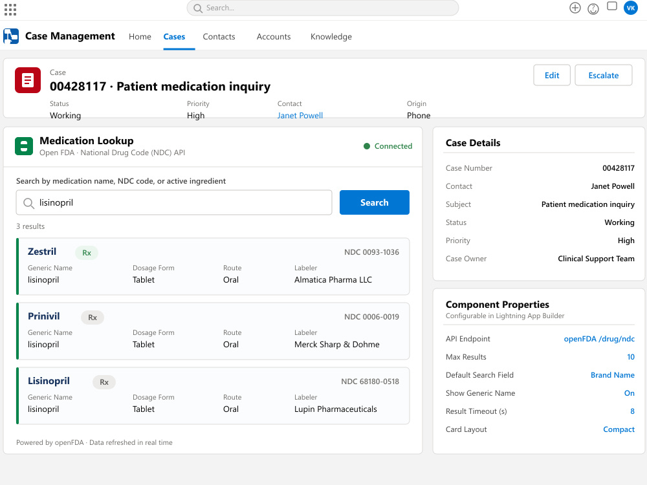Click the High priority in case header
Screen dimensions: 647x485
(195, 116)
